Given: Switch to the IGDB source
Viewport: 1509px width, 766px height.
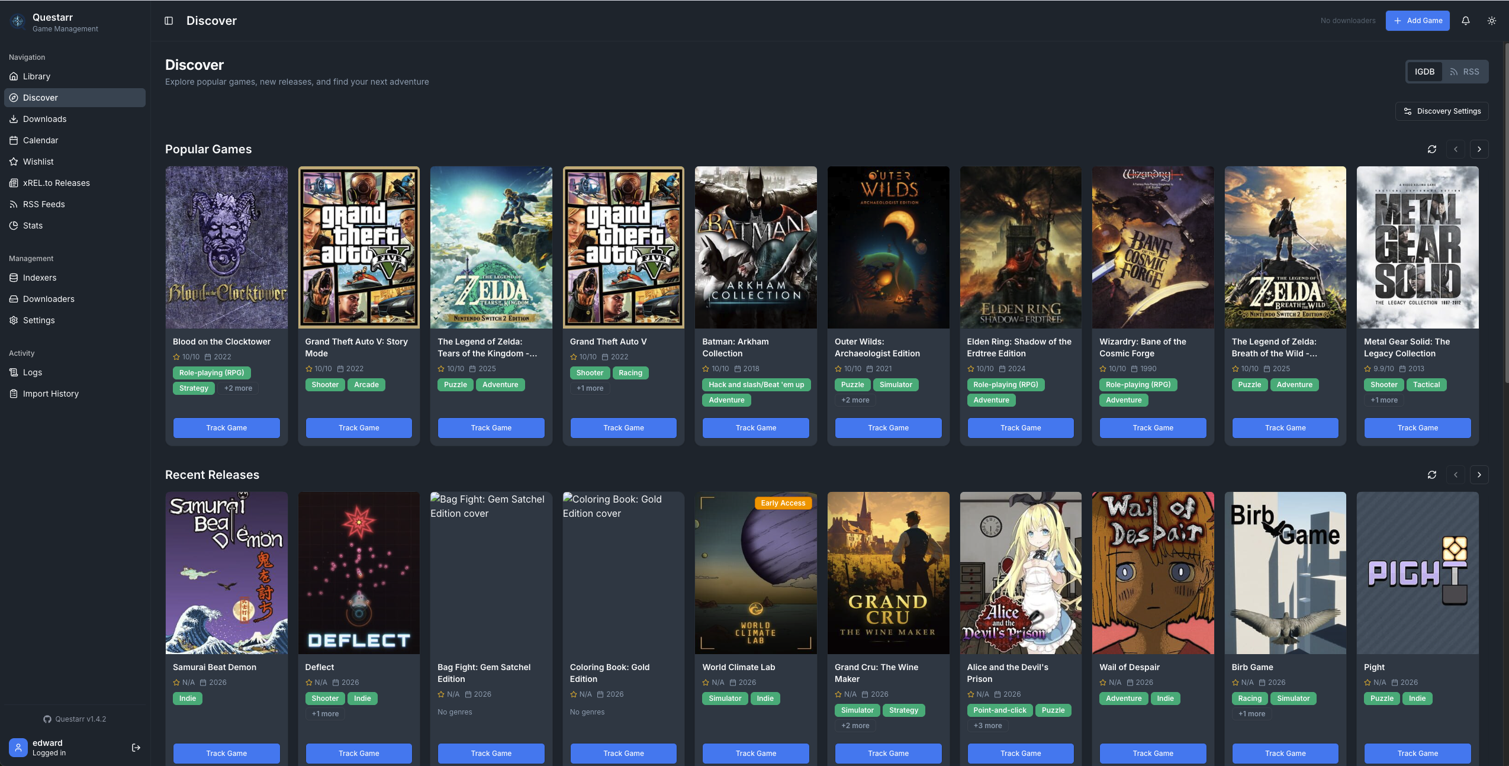Looking at the screenshot, I should pyautogui.click(x=1425, y=72).
